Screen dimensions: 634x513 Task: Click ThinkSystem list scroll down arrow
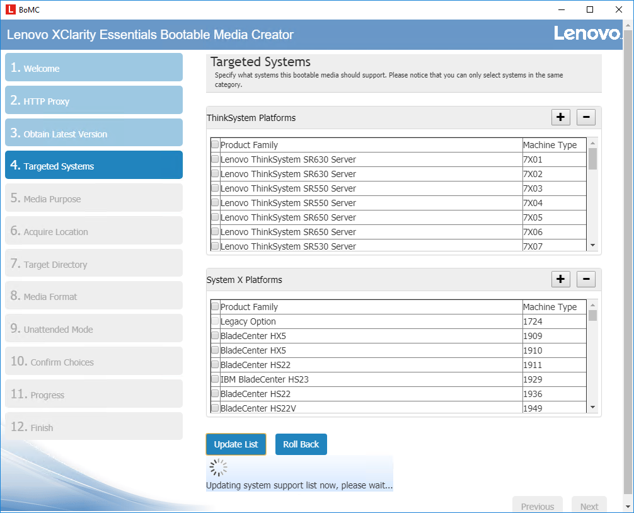[x=593, y=245]
